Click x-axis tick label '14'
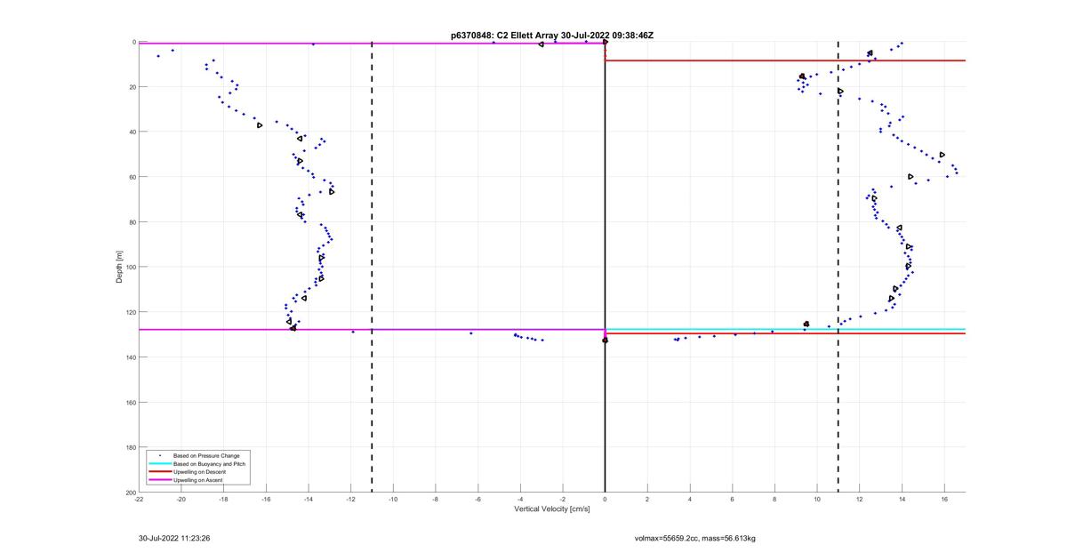1067x553 pixels. [x=902, y=500]
